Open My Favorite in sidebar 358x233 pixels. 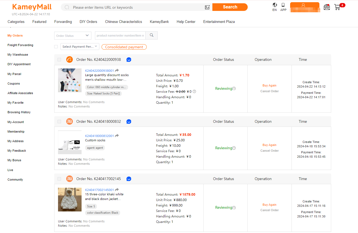coord(16,103)
